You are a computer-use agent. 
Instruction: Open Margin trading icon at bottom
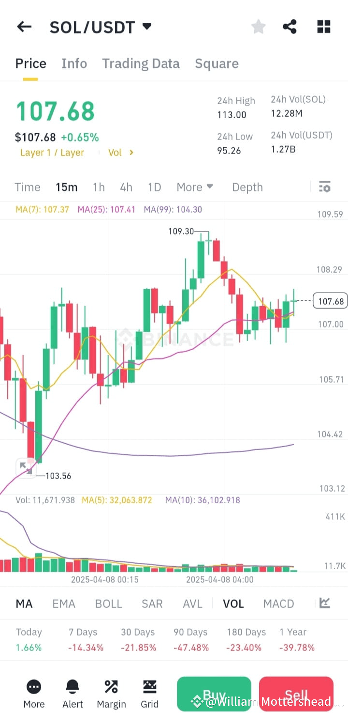pos(111,686)
